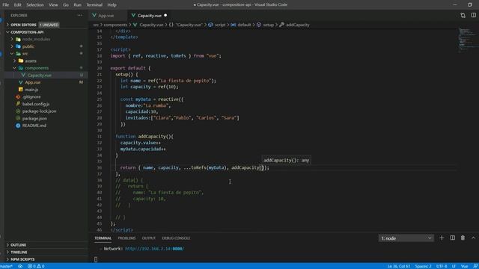The image size is (479, 269).
Task: Open the .gitignore file
Action: tap(31, 96)
